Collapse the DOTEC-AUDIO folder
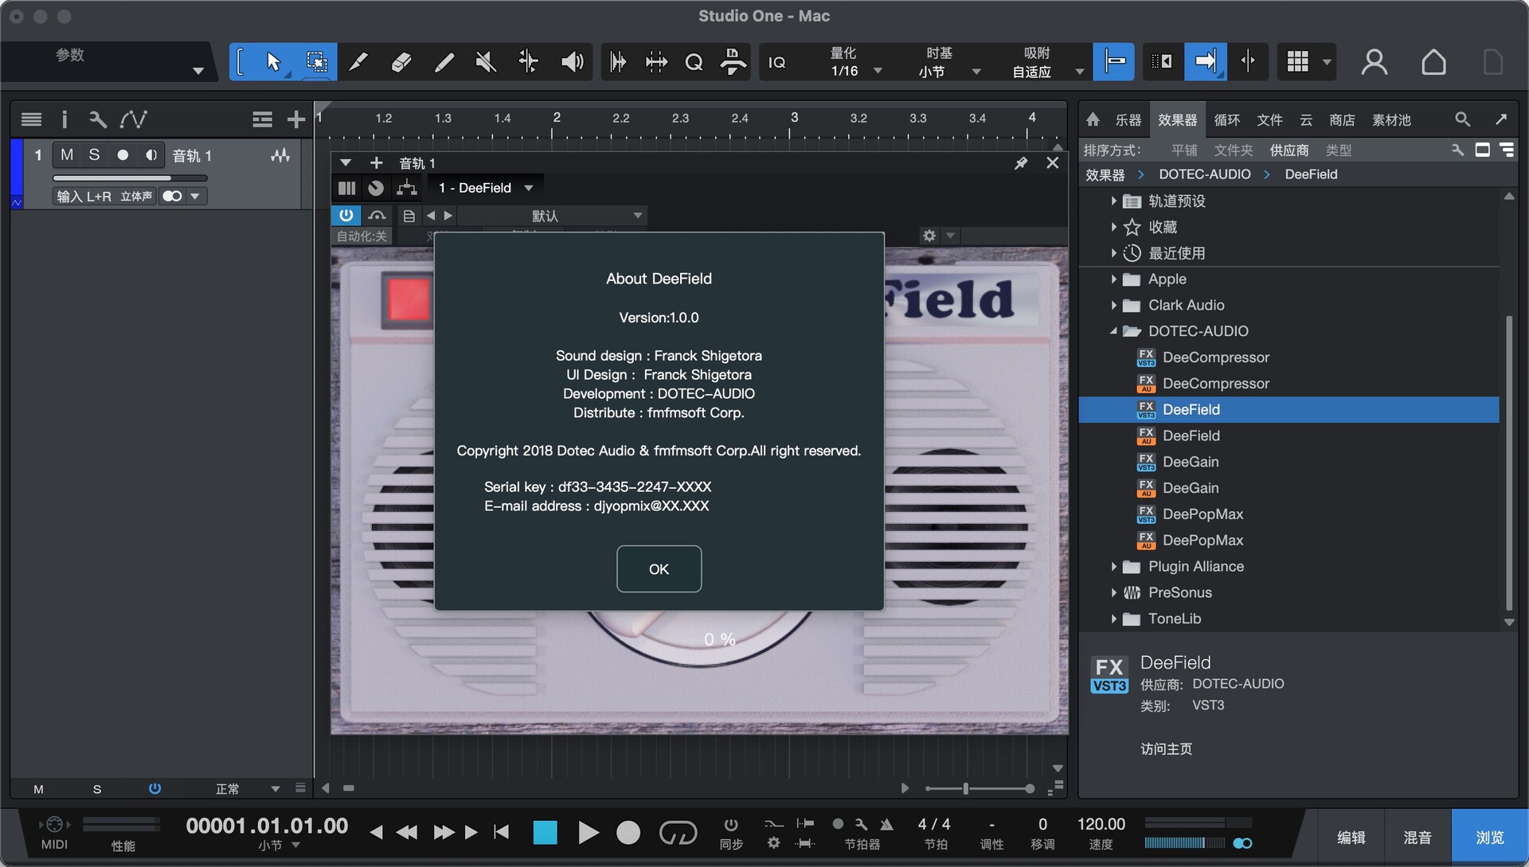The height and width of the screenshot is (867, 1529). 1113,331
